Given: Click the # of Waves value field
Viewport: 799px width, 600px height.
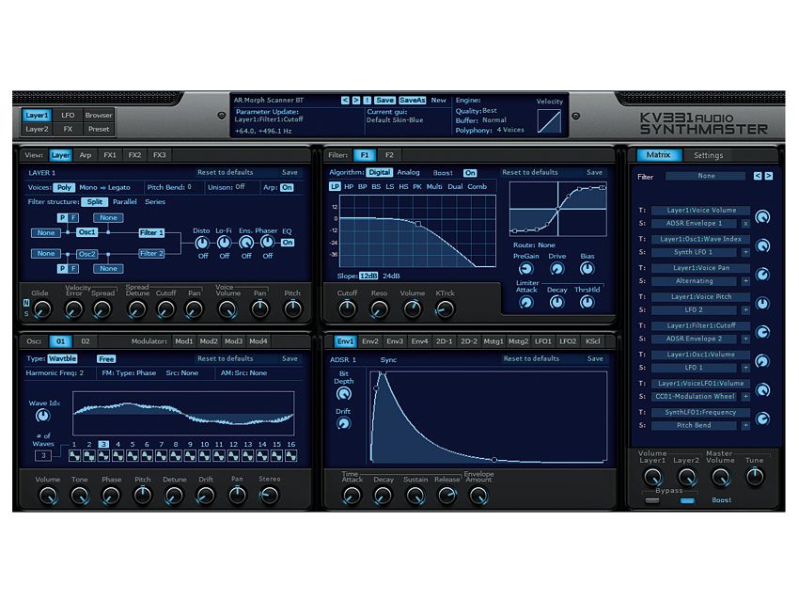Looking at the screenshot, I should tap(43, 456).
